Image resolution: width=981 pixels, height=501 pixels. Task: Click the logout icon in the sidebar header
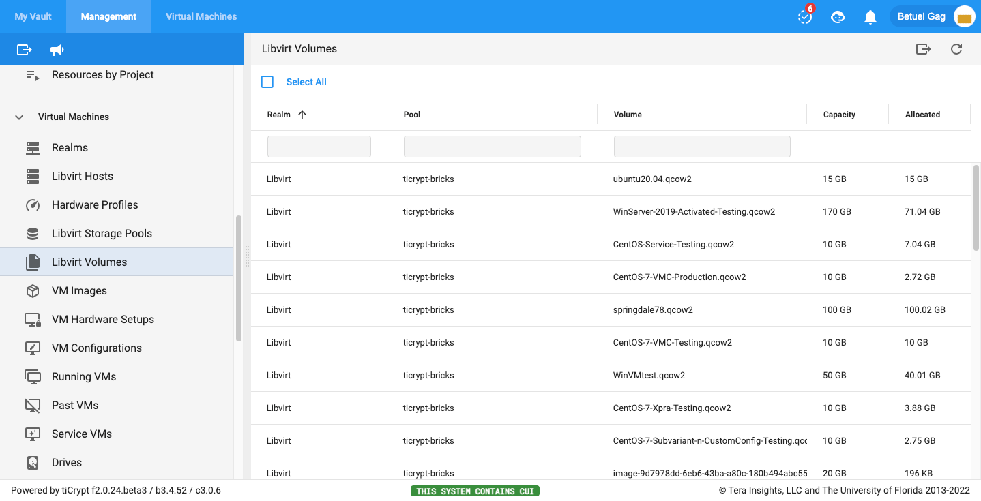click(25, 50)
